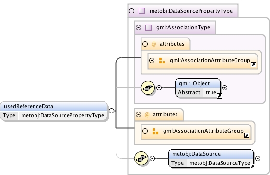Viewport: 270px width, 175px height.
Task: Expand gml:AssociationAttributeGroup inside gml:AssociationType
Action: [x=152, y=61]
